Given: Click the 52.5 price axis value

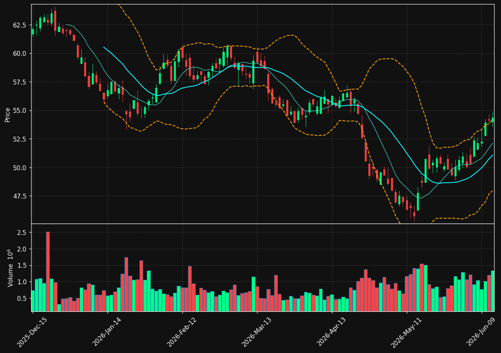Looking at the screenshot, I should coord(20,139).
